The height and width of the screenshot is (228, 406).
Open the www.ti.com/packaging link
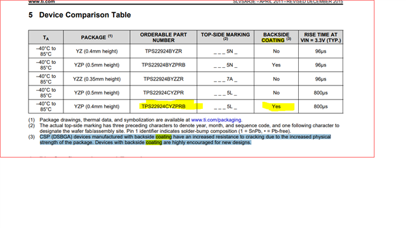point(216,120)
